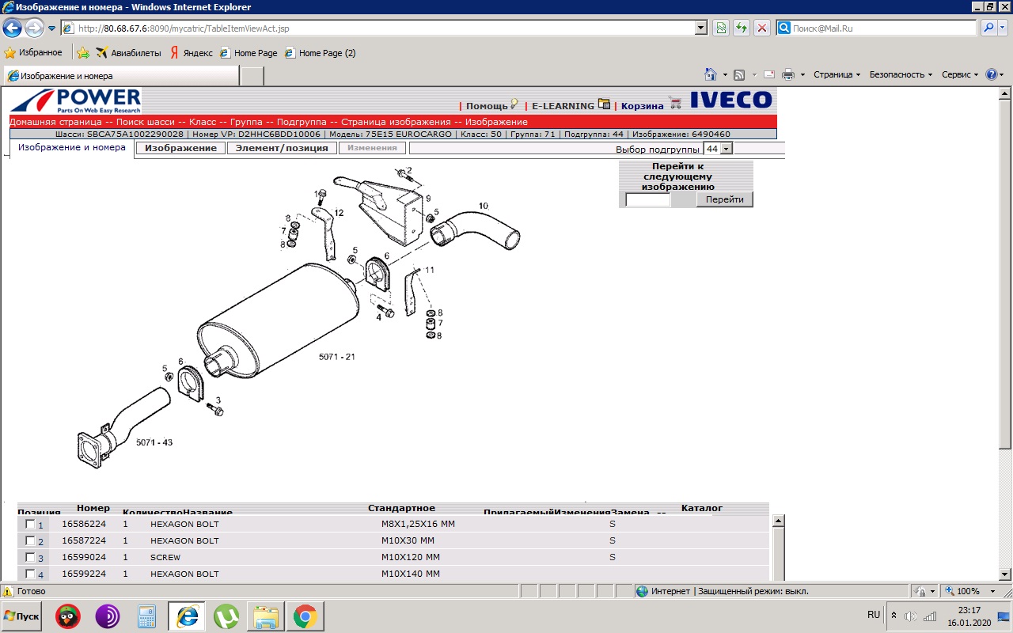Click the browser Back arrow button
1013x633 pixels.
pos(12,28)
